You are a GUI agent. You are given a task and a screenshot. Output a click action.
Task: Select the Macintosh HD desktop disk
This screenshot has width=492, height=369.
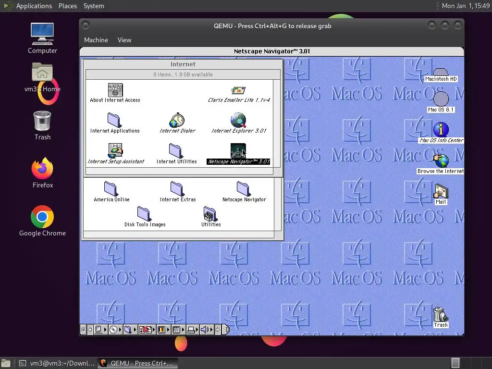(x=441, y=72)
